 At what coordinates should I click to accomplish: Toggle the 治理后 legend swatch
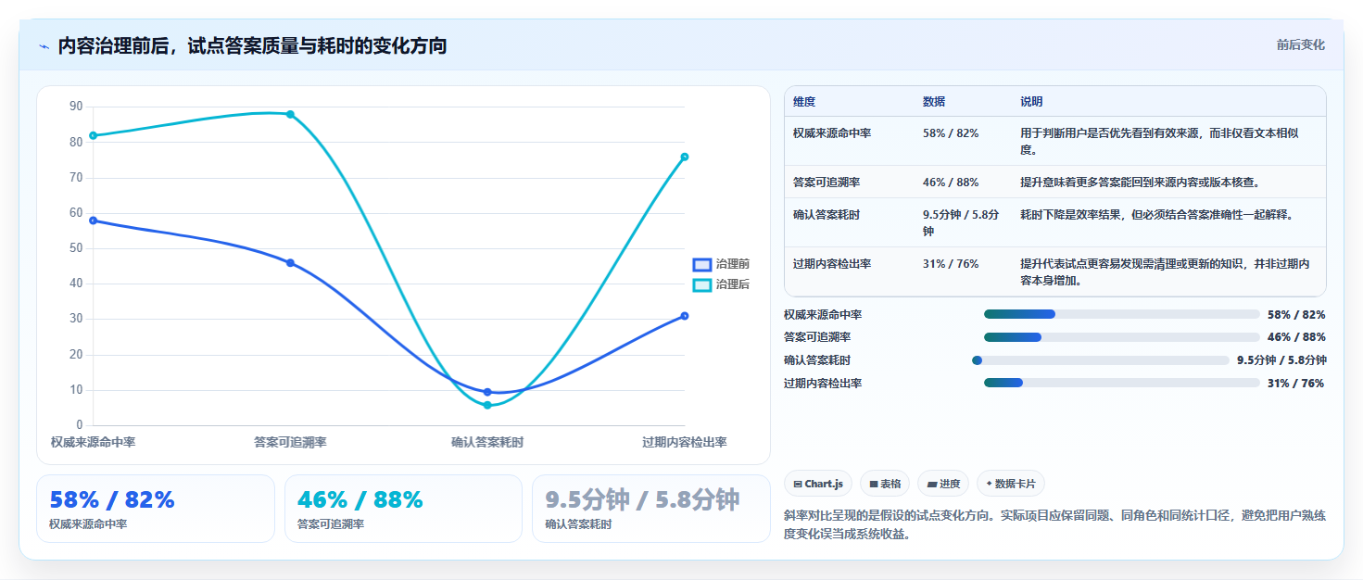click(702, 284)
